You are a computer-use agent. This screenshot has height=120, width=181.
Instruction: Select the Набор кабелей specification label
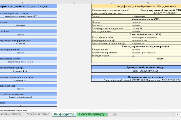click(x=112, y=49)
